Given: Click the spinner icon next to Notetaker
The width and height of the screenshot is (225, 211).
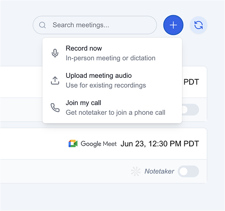Looking at the screenshot, I should (136, 171).
